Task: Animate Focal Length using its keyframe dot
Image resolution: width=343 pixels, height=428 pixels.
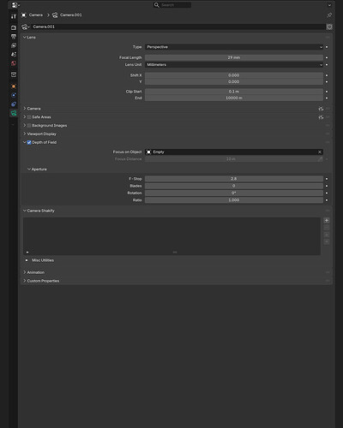Action: coord(327,57)
